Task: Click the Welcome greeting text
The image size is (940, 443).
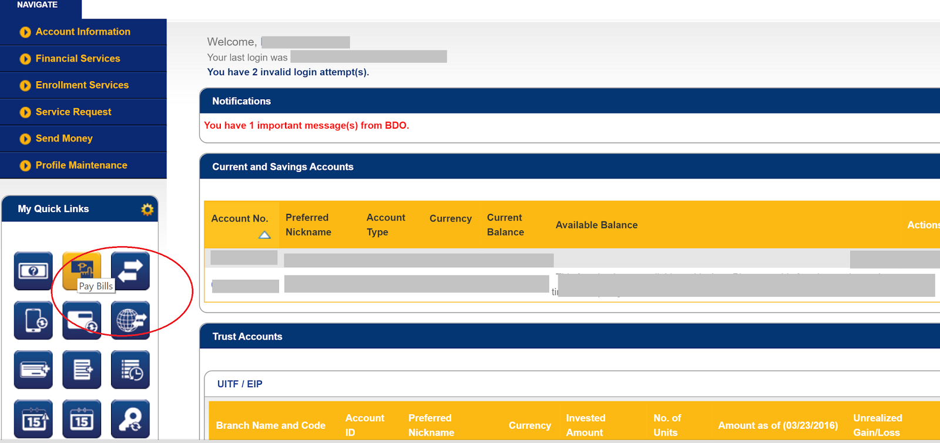Action: [x=231, y=42]
